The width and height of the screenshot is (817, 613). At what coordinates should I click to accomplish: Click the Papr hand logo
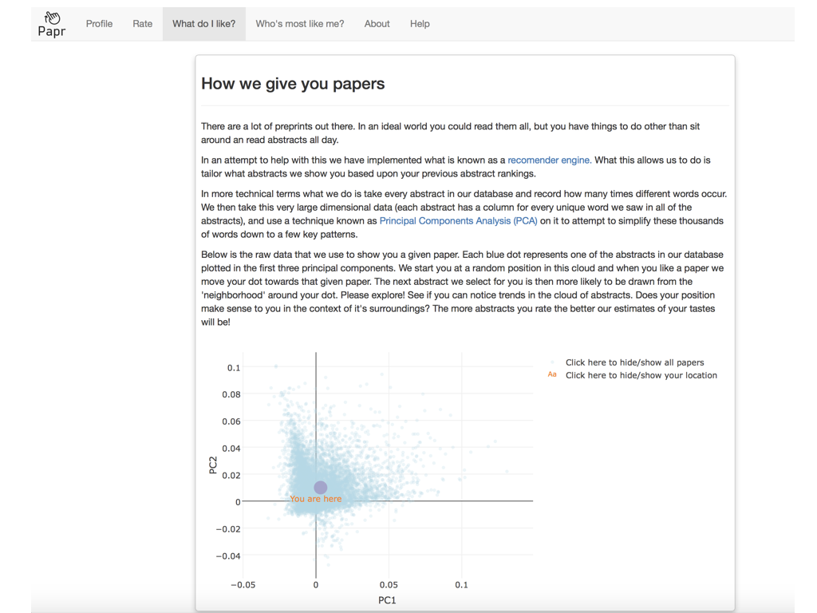pos(52,24)
